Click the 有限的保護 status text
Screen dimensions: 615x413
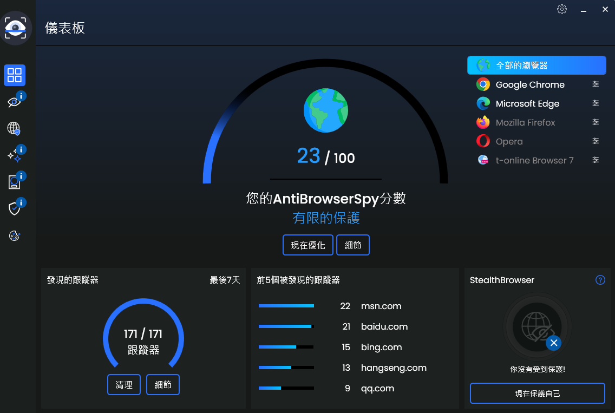[326, 218]
